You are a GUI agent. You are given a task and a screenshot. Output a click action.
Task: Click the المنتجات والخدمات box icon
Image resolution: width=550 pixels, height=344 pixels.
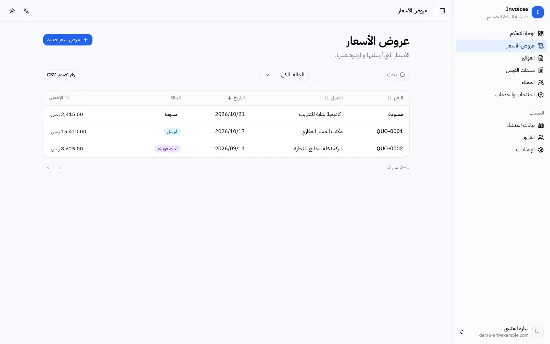point(541,95)
